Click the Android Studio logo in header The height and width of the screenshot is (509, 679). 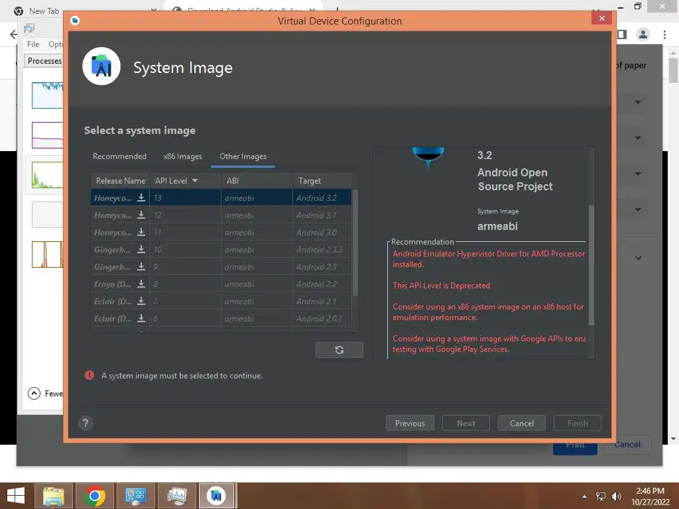[x=101, y=66]
